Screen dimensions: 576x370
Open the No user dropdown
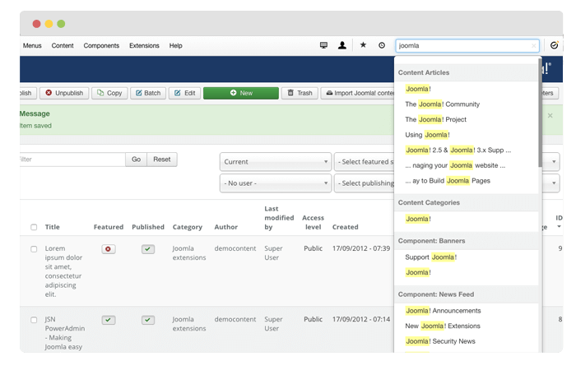(276, 183)
